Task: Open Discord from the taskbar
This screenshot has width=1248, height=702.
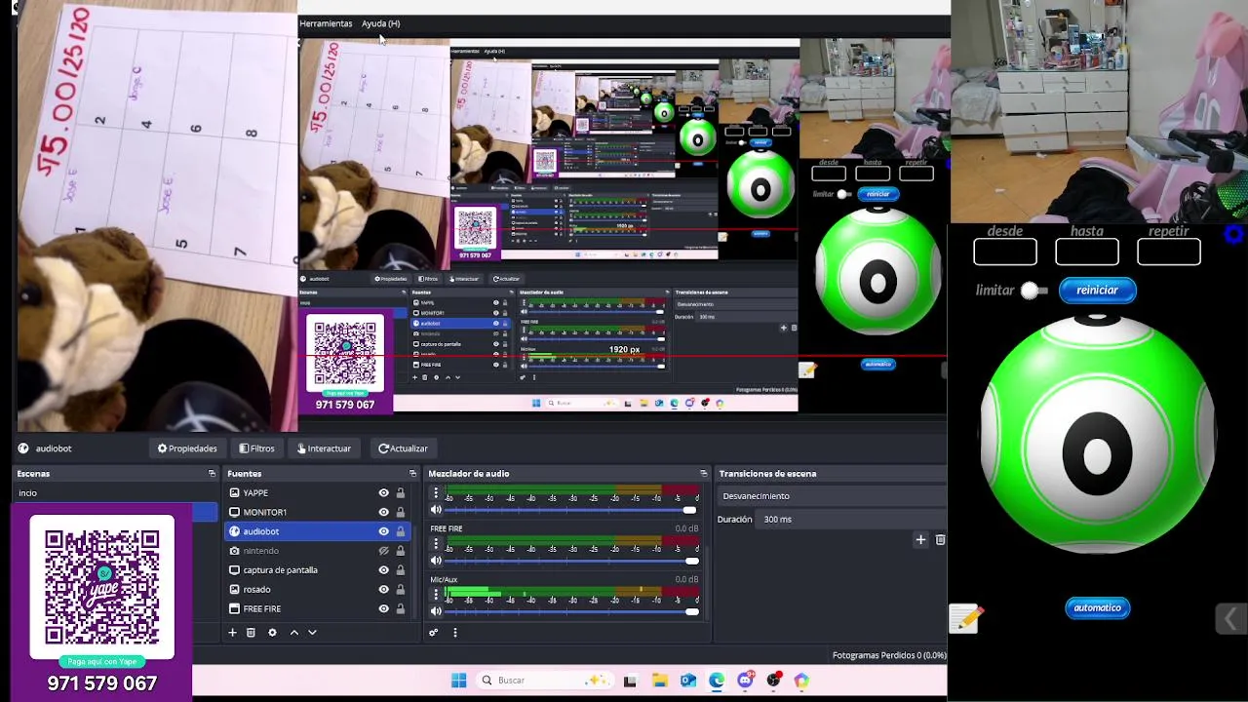Action: [745, 681]
